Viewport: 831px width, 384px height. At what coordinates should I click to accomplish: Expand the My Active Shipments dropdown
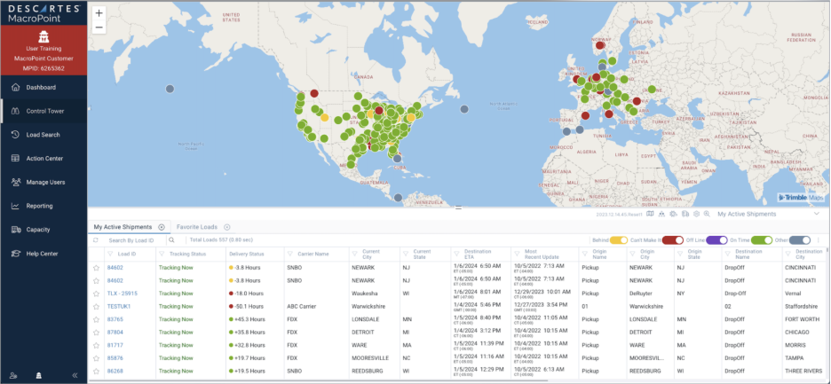[816, 214]
